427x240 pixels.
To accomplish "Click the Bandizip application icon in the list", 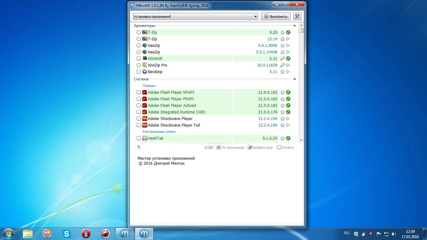I will tap(144, 72).
